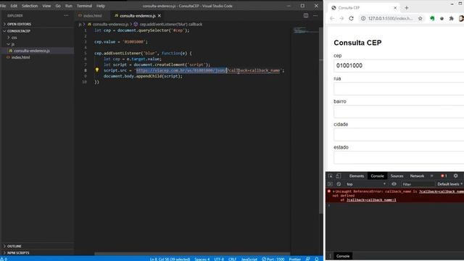Viewport: 464px width, 261px height.
Task: Click Spaces: 4 indentation in the status bar
Action: tap(202, 259)
